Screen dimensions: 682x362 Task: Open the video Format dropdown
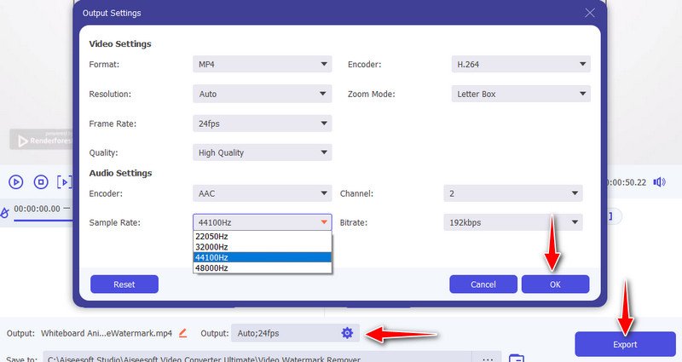pos(262,64)
